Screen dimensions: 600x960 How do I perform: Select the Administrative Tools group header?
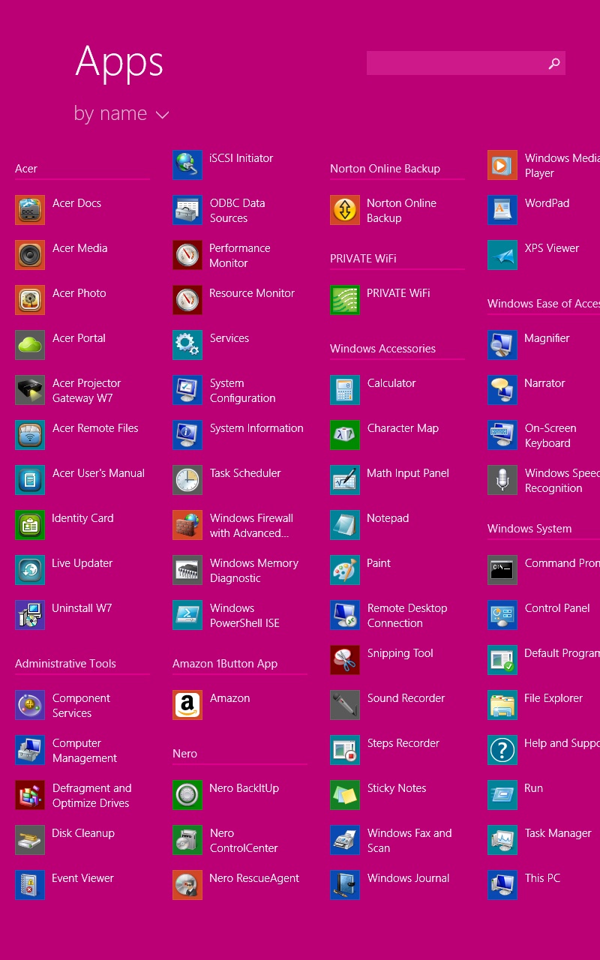tap(65, 664)
